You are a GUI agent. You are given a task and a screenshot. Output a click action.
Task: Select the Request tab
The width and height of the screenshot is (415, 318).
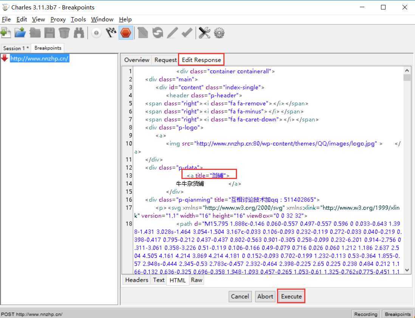pyautogui.click(x=166, y=60)
